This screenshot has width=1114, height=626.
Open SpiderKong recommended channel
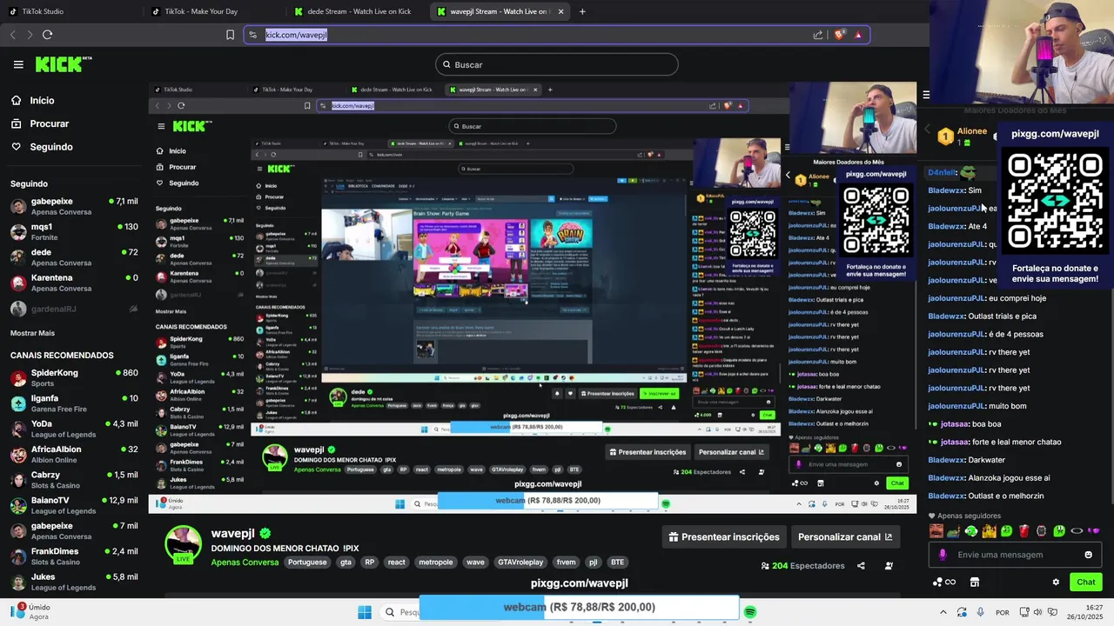click(74, 377)
